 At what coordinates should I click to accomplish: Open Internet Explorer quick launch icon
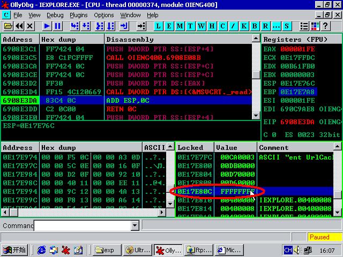41,250
